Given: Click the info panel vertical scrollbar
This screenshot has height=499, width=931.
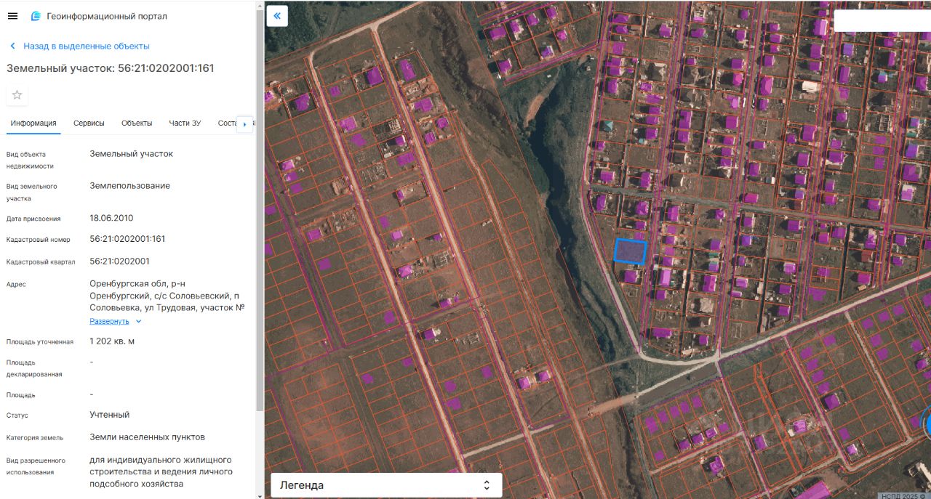Looking at the screenshot, I should click(x=260, y=211).
